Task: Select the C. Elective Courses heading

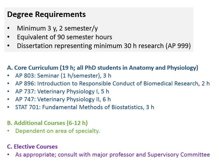Action: 32,147
